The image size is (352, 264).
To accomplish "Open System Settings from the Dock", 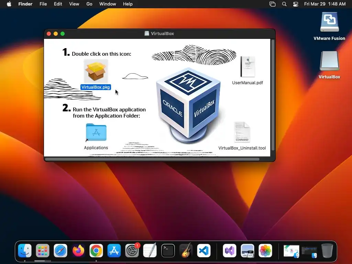I will (x=132, y=251).
